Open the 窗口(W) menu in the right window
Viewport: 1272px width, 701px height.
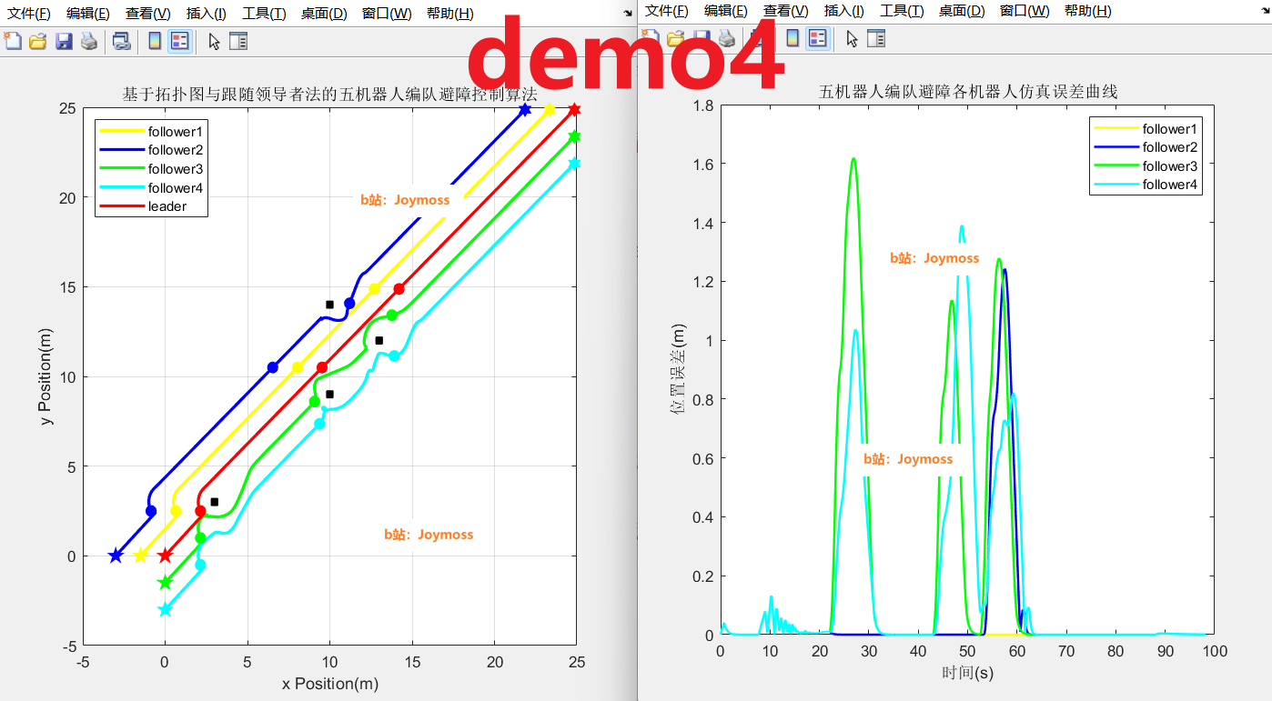[x=1025, y=11]
